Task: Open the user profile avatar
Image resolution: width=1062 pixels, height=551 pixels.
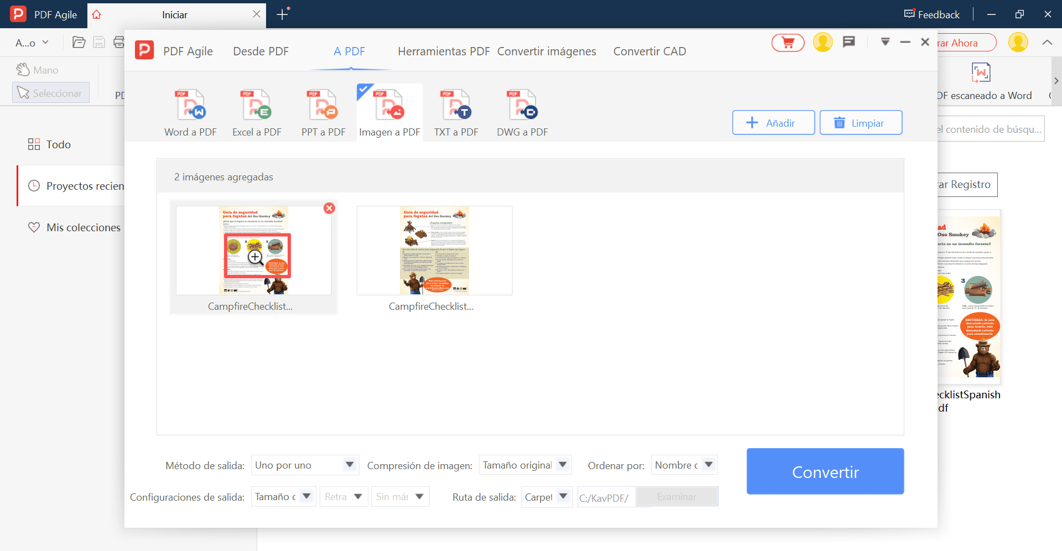Action: pyautogui.click(x=822, y=42)
